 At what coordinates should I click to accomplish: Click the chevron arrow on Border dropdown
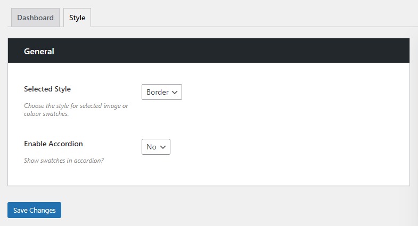[175, 93]
